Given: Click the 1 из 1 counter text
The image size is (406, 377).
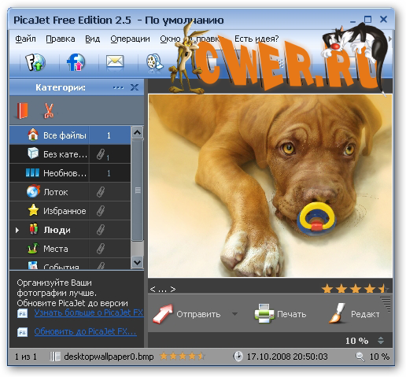Looking at the screenshot, I should (26, 357).
